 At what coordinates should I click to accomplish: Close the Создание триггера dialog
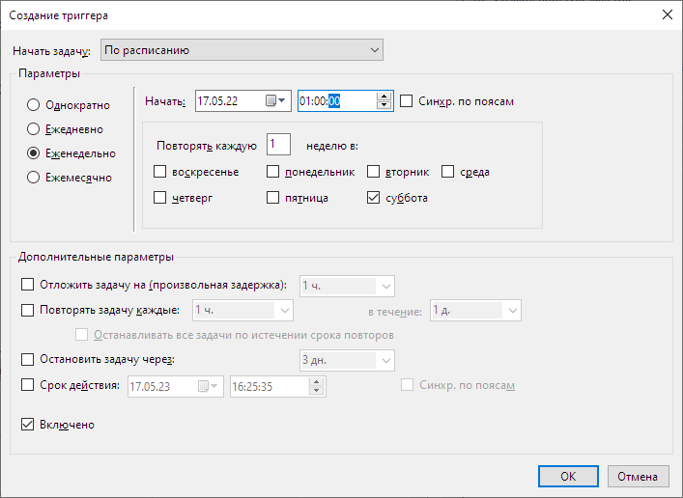pos(667,14)
